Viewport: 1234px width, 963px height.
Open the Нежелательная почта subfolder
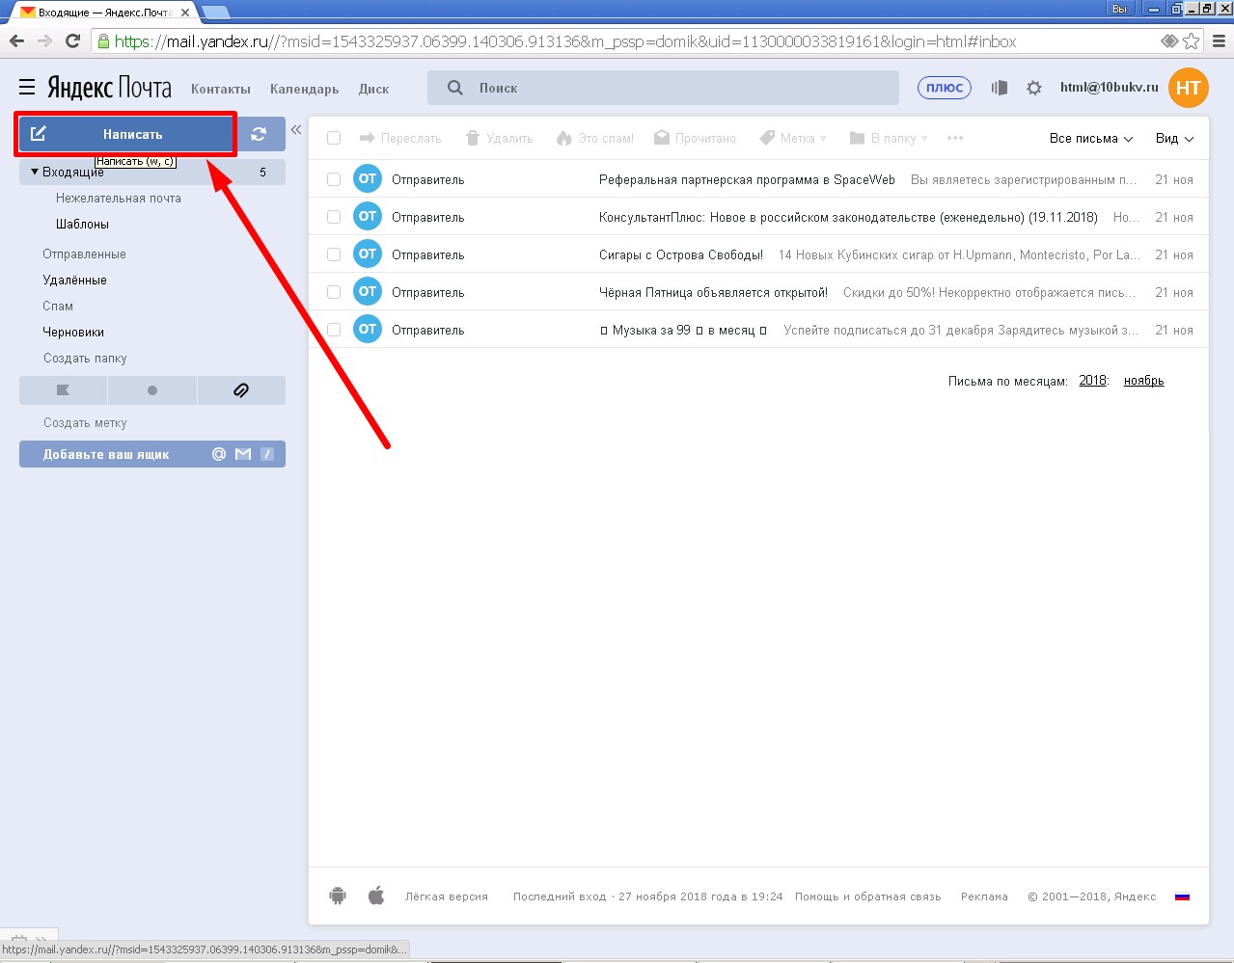[119, 199]
